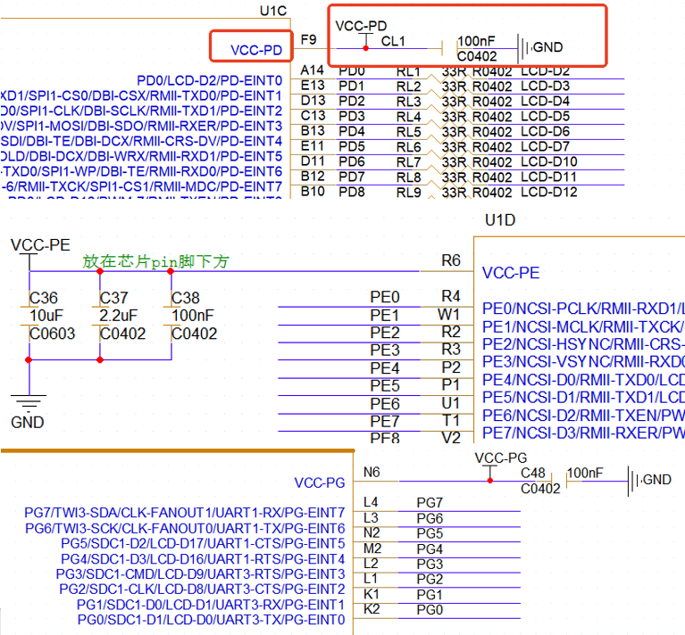
Task: Select the green Chinese placement note text
Action: click(x=156, y=261)
